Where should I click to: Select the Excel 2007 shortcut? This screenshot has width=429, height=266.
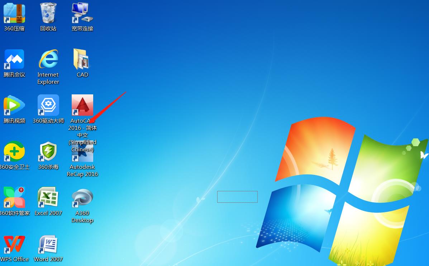point(48,197)
